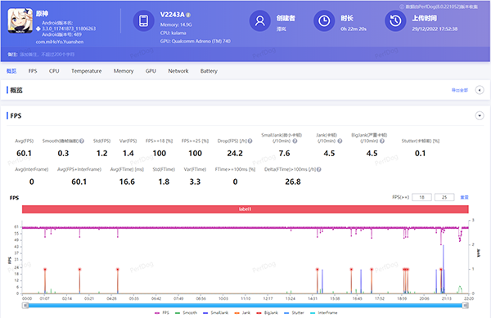Collapse the overview section arrow

point(480,90)
